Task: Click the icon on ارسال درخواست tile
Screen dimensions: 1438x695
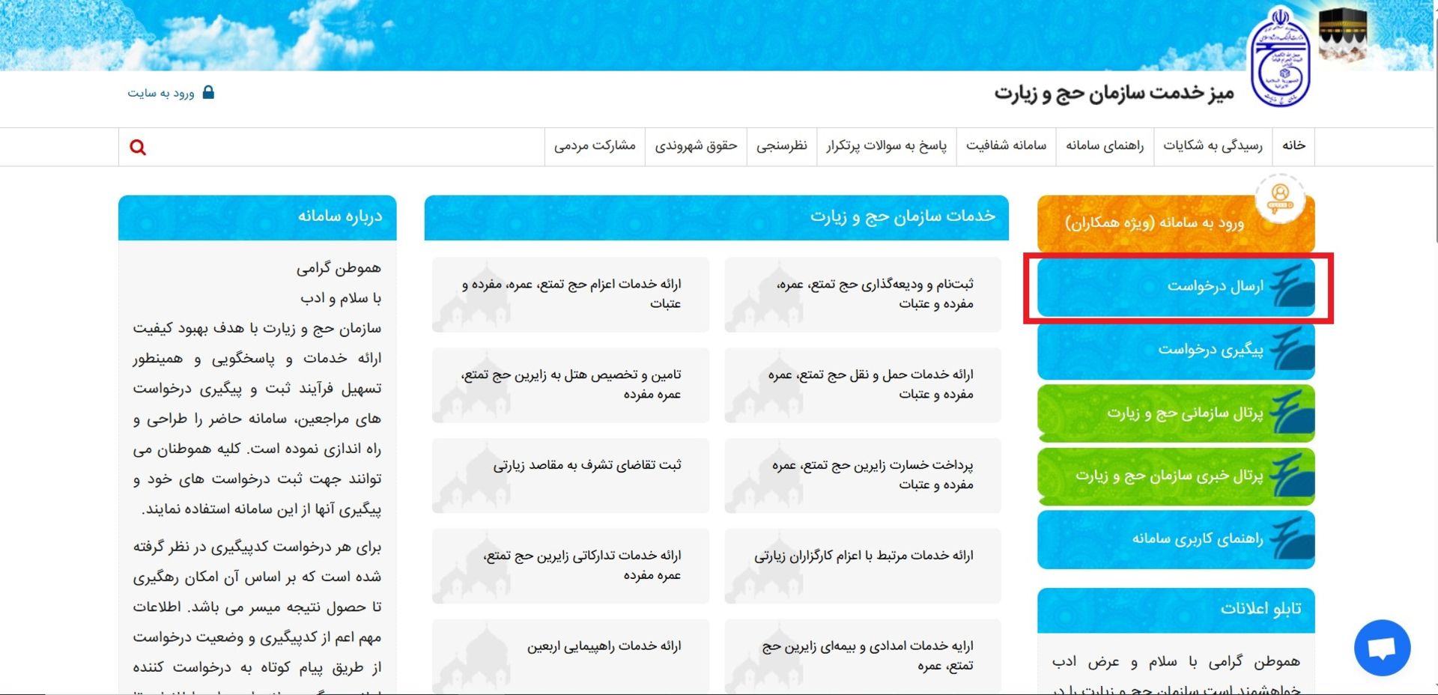Action: click(x=1292, y=286)
